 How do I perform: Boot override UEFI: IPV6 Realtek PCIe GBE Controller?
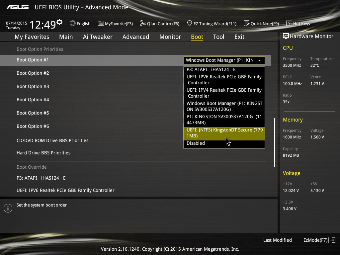pyautogui.click(x=65, y=190)
